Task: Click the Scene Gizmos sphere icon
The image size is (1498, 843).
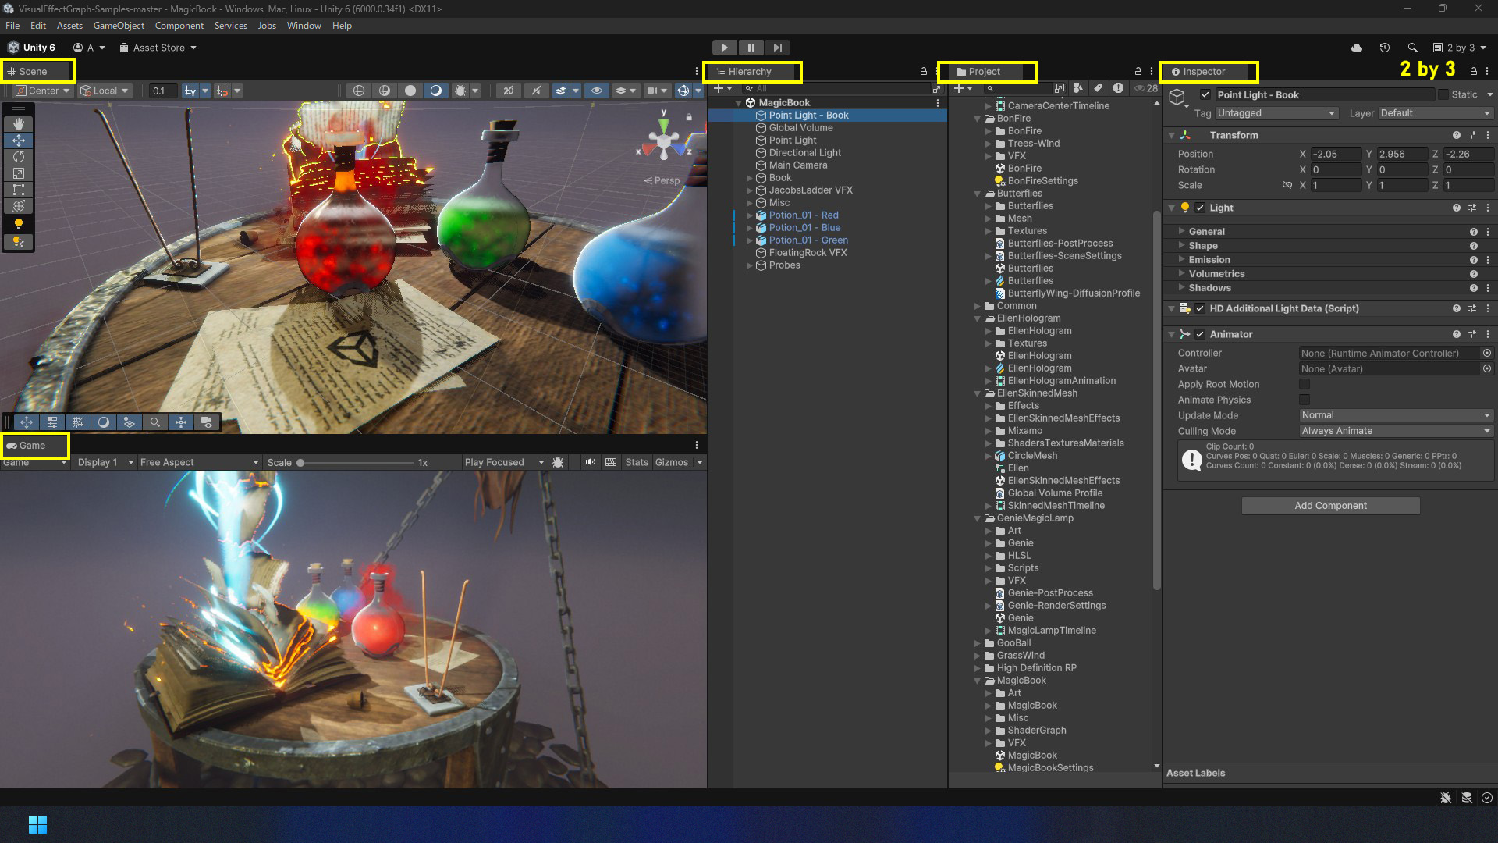Action: tap(683, 91)
